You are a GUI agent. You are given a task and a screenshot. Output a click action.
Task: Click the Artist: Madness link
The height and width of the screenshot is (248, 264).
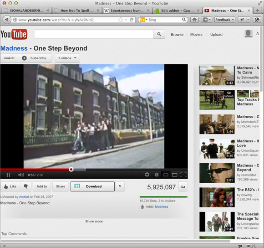(162, 207)
